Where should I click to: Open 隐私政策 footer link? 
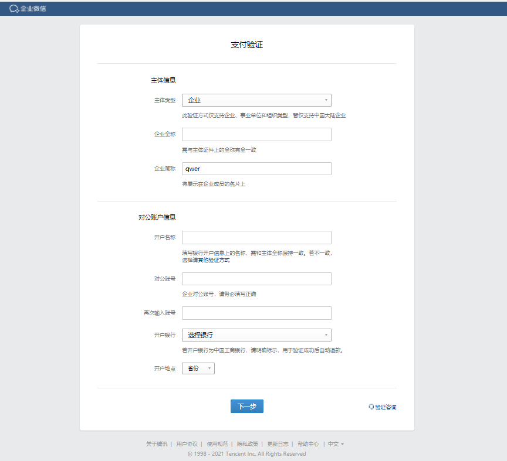click(248, 444)
